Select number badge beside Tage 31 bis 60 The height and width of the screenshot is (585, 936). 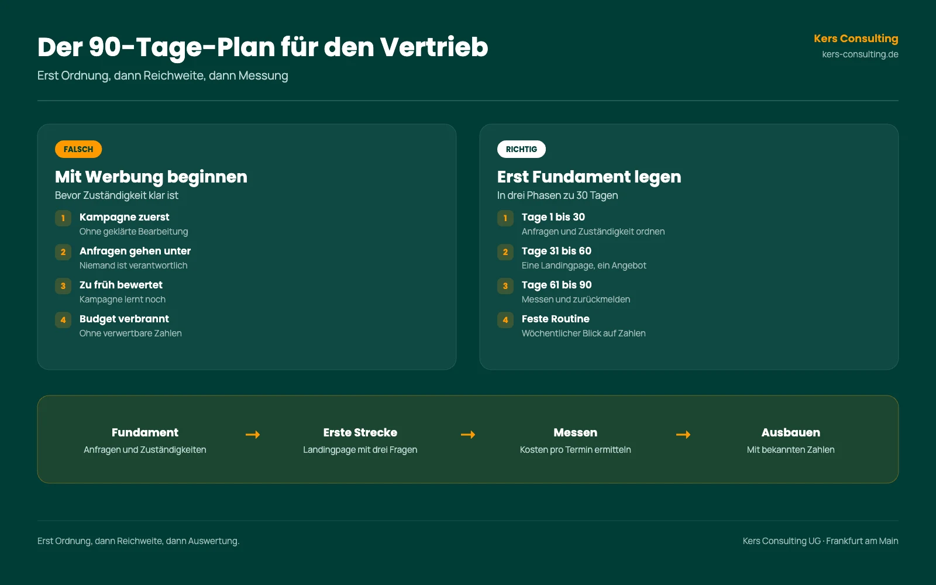(x=505, y=252)
